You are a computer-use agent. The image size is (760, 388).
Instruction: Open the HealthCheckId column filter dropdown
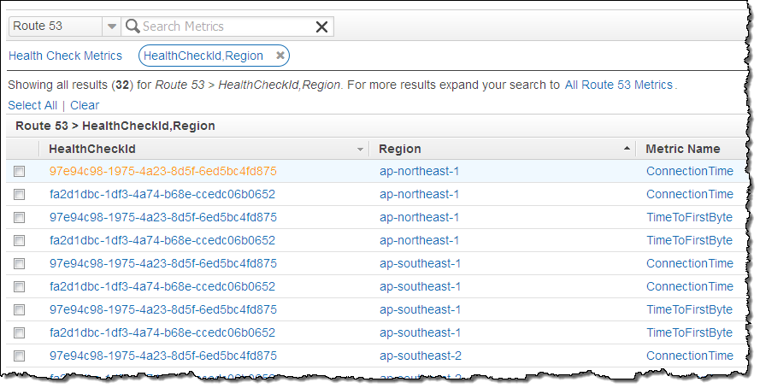[360, 149]
